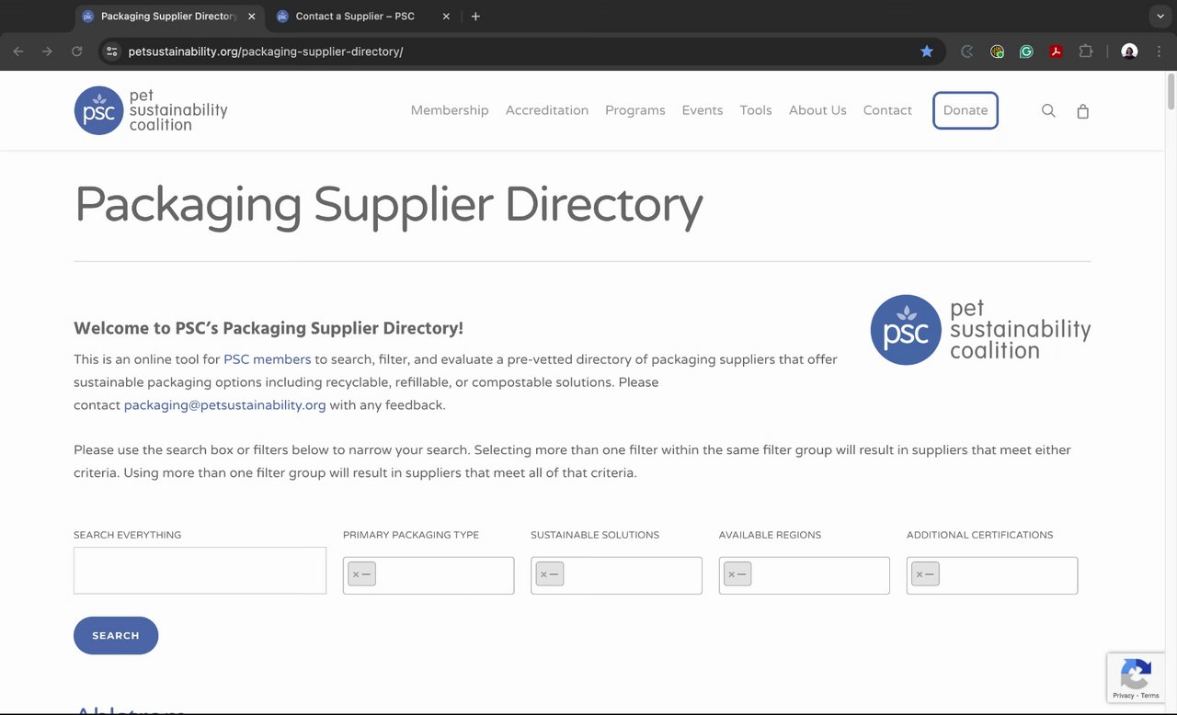Close the Packaging Supplier Directory tab
The image size is (1177, 715).
click(252, 17)
